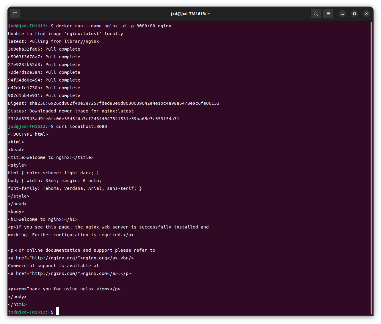The height and width of the screenshot is (324, 381).
Task: Click the closing </style> tag line
Action: pyautogui.click(x=19, y=196)
